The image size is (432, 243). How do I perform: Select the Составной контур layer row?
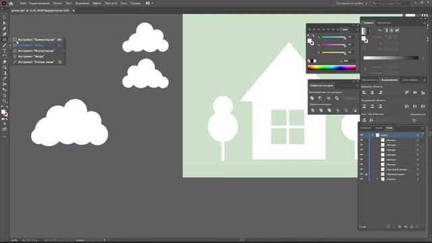(x=397, y=169)
